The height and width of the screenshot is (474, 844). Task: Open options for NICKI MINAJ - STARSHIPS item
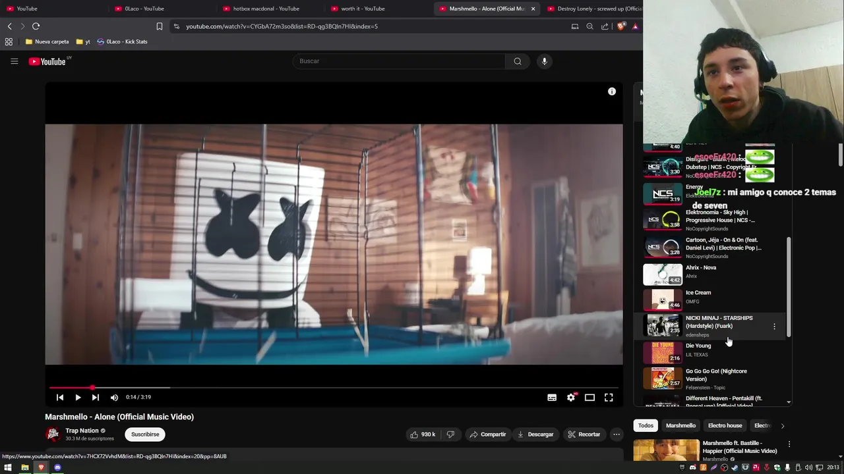[x=774, y=327]
